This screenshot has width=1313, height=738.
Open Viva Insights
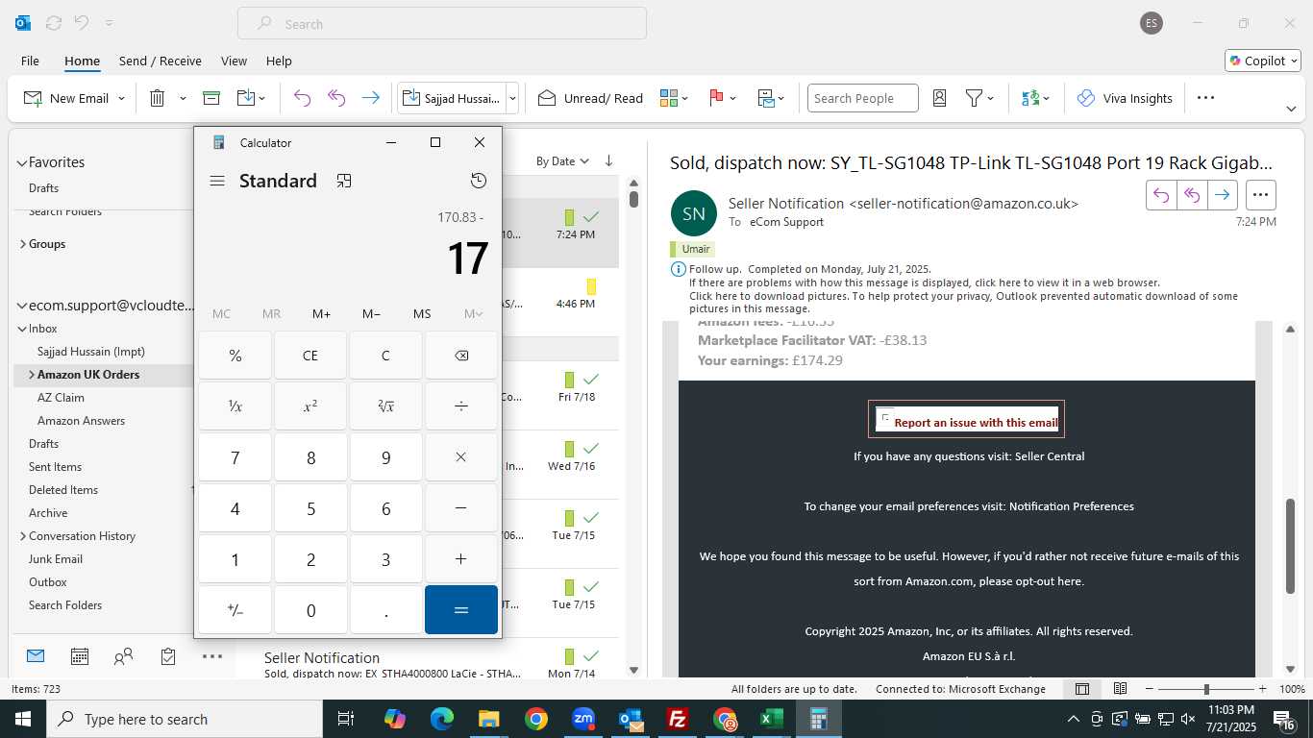click(x=1125, y=98)
